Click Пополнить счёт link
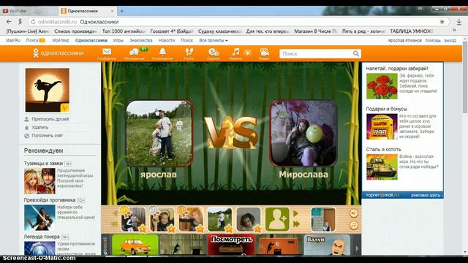The width and height of the screenshot is (468, 263). click(47, 136)
